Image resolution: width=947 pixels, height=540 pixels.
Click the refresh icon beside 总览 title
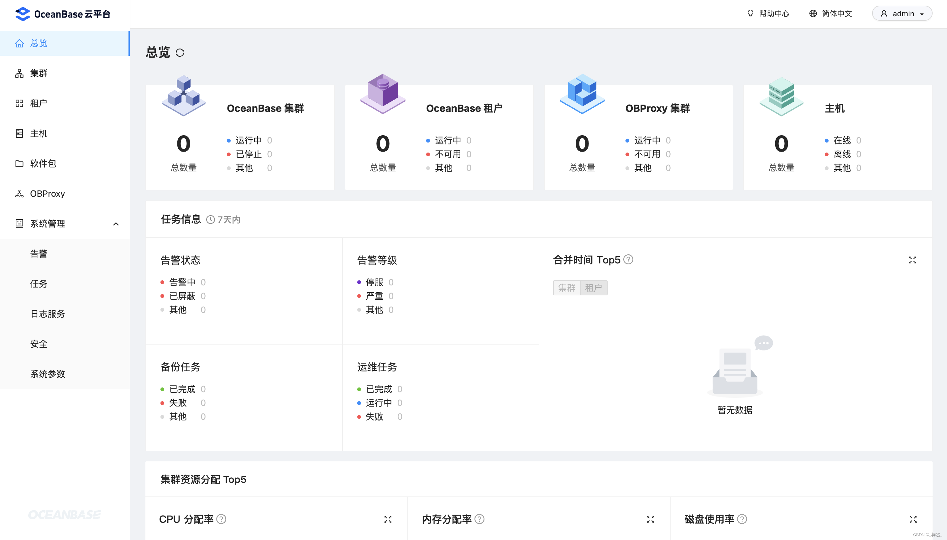pyautogui.click(x=180, y=53)
